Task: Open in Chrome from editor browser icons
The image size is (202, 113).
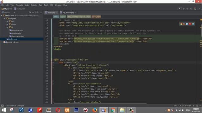Action: click(x=181, y=24)
